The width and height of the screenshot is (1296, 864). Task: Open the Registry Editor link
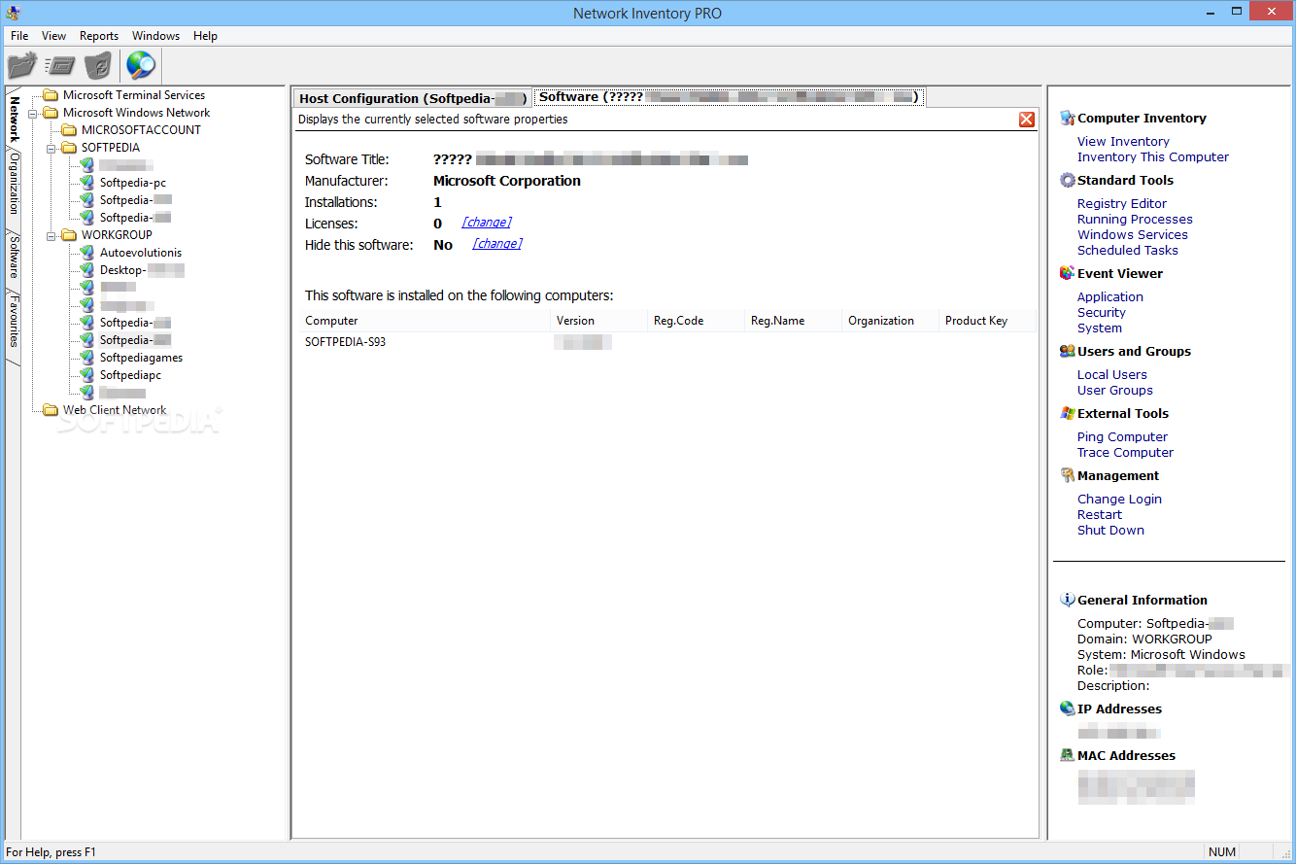pyautogui.click(x=1122, y=203)
